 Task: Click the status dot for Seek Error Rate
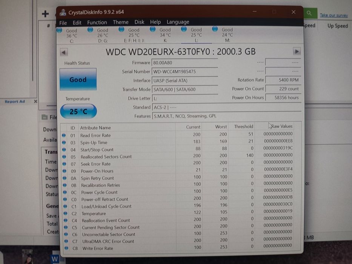point(65,164)
